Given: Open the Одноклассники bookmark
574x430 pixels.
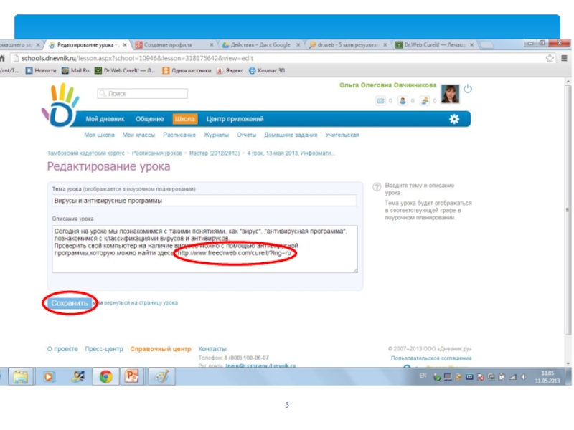Looking at the screenshot, I should click(x=187, y=70).
